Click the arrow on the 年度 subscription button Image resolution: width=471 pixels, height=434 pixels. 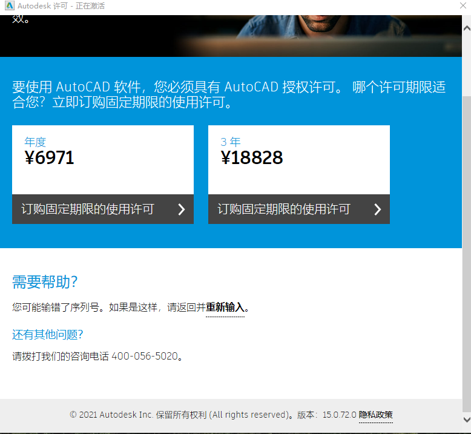pos(181,209)
